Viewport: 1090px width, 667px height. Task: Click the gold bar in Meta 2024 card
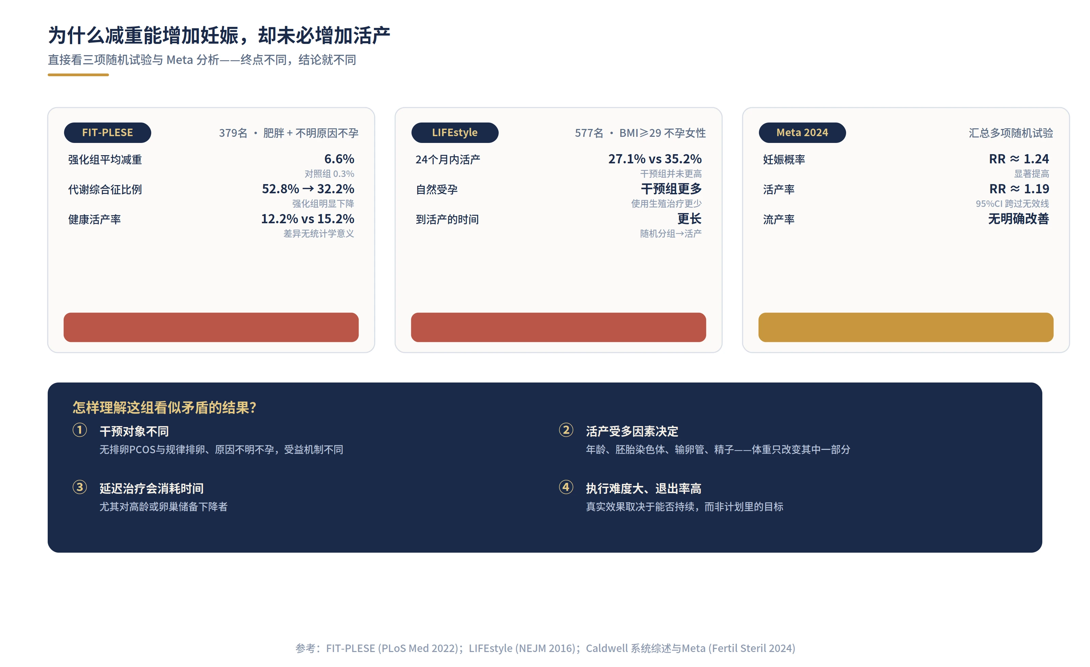coord(905,327)
